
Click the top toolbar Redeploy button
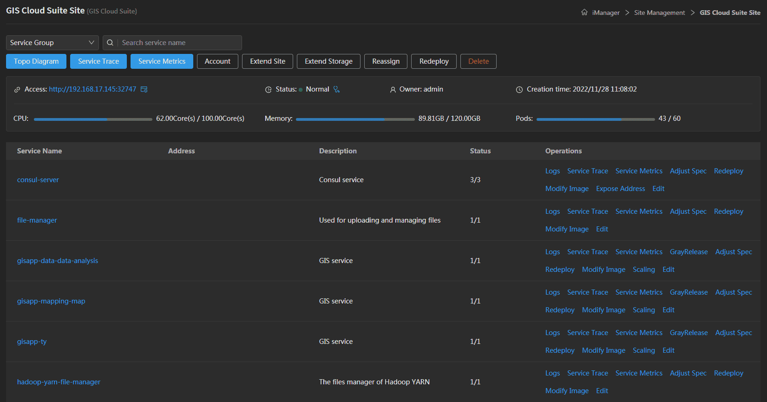tap(434, 61)
